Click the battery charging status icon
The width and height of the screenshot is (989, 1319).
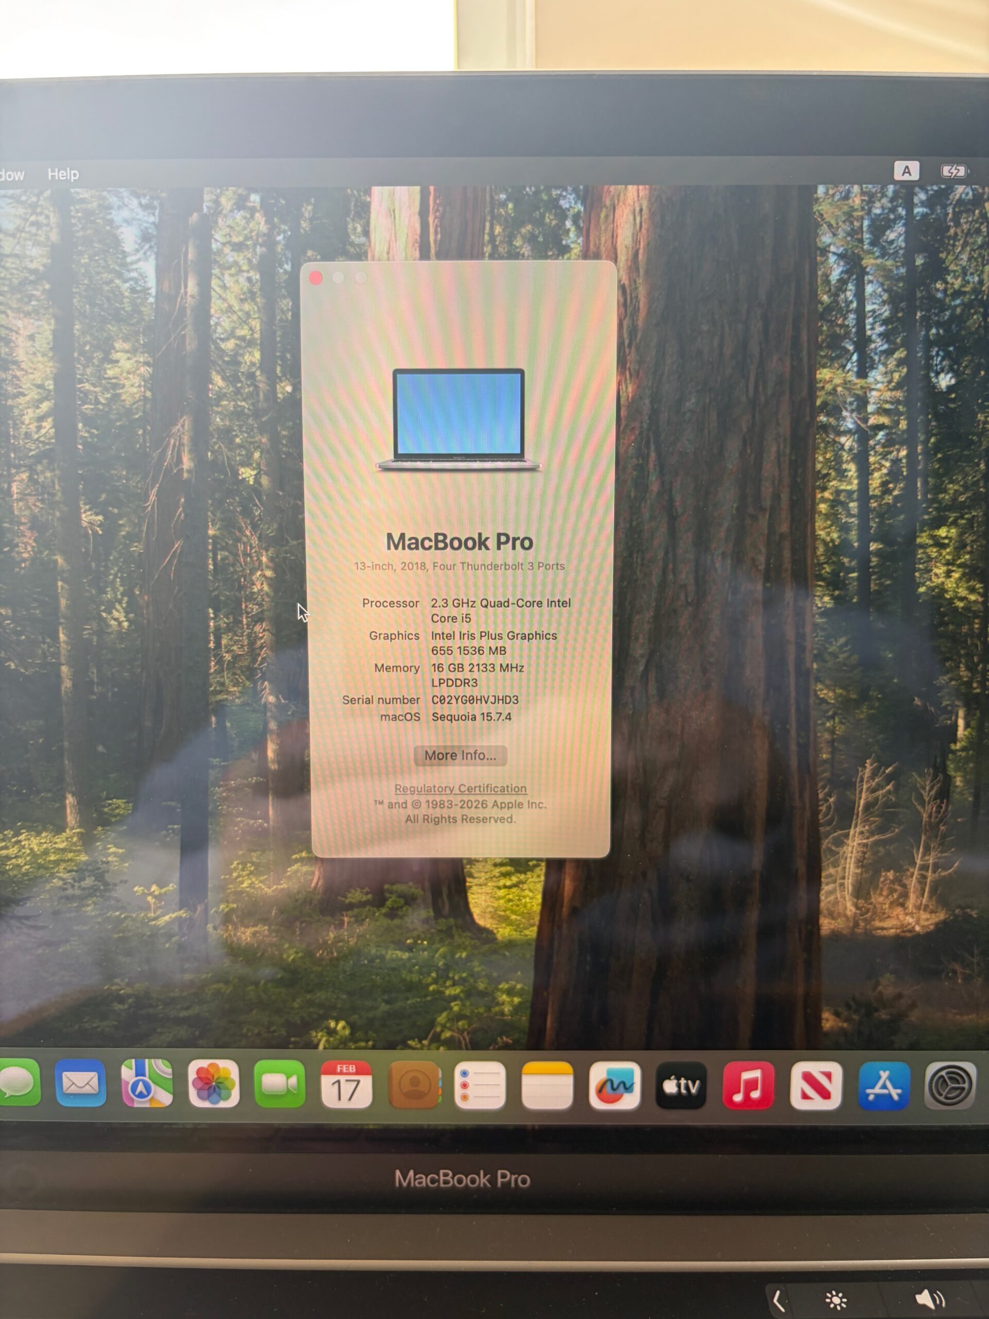click(x=954, y=172)
